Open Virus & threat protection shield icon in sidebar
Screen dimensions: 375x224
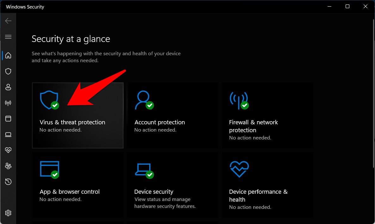[x=8, y=71]
